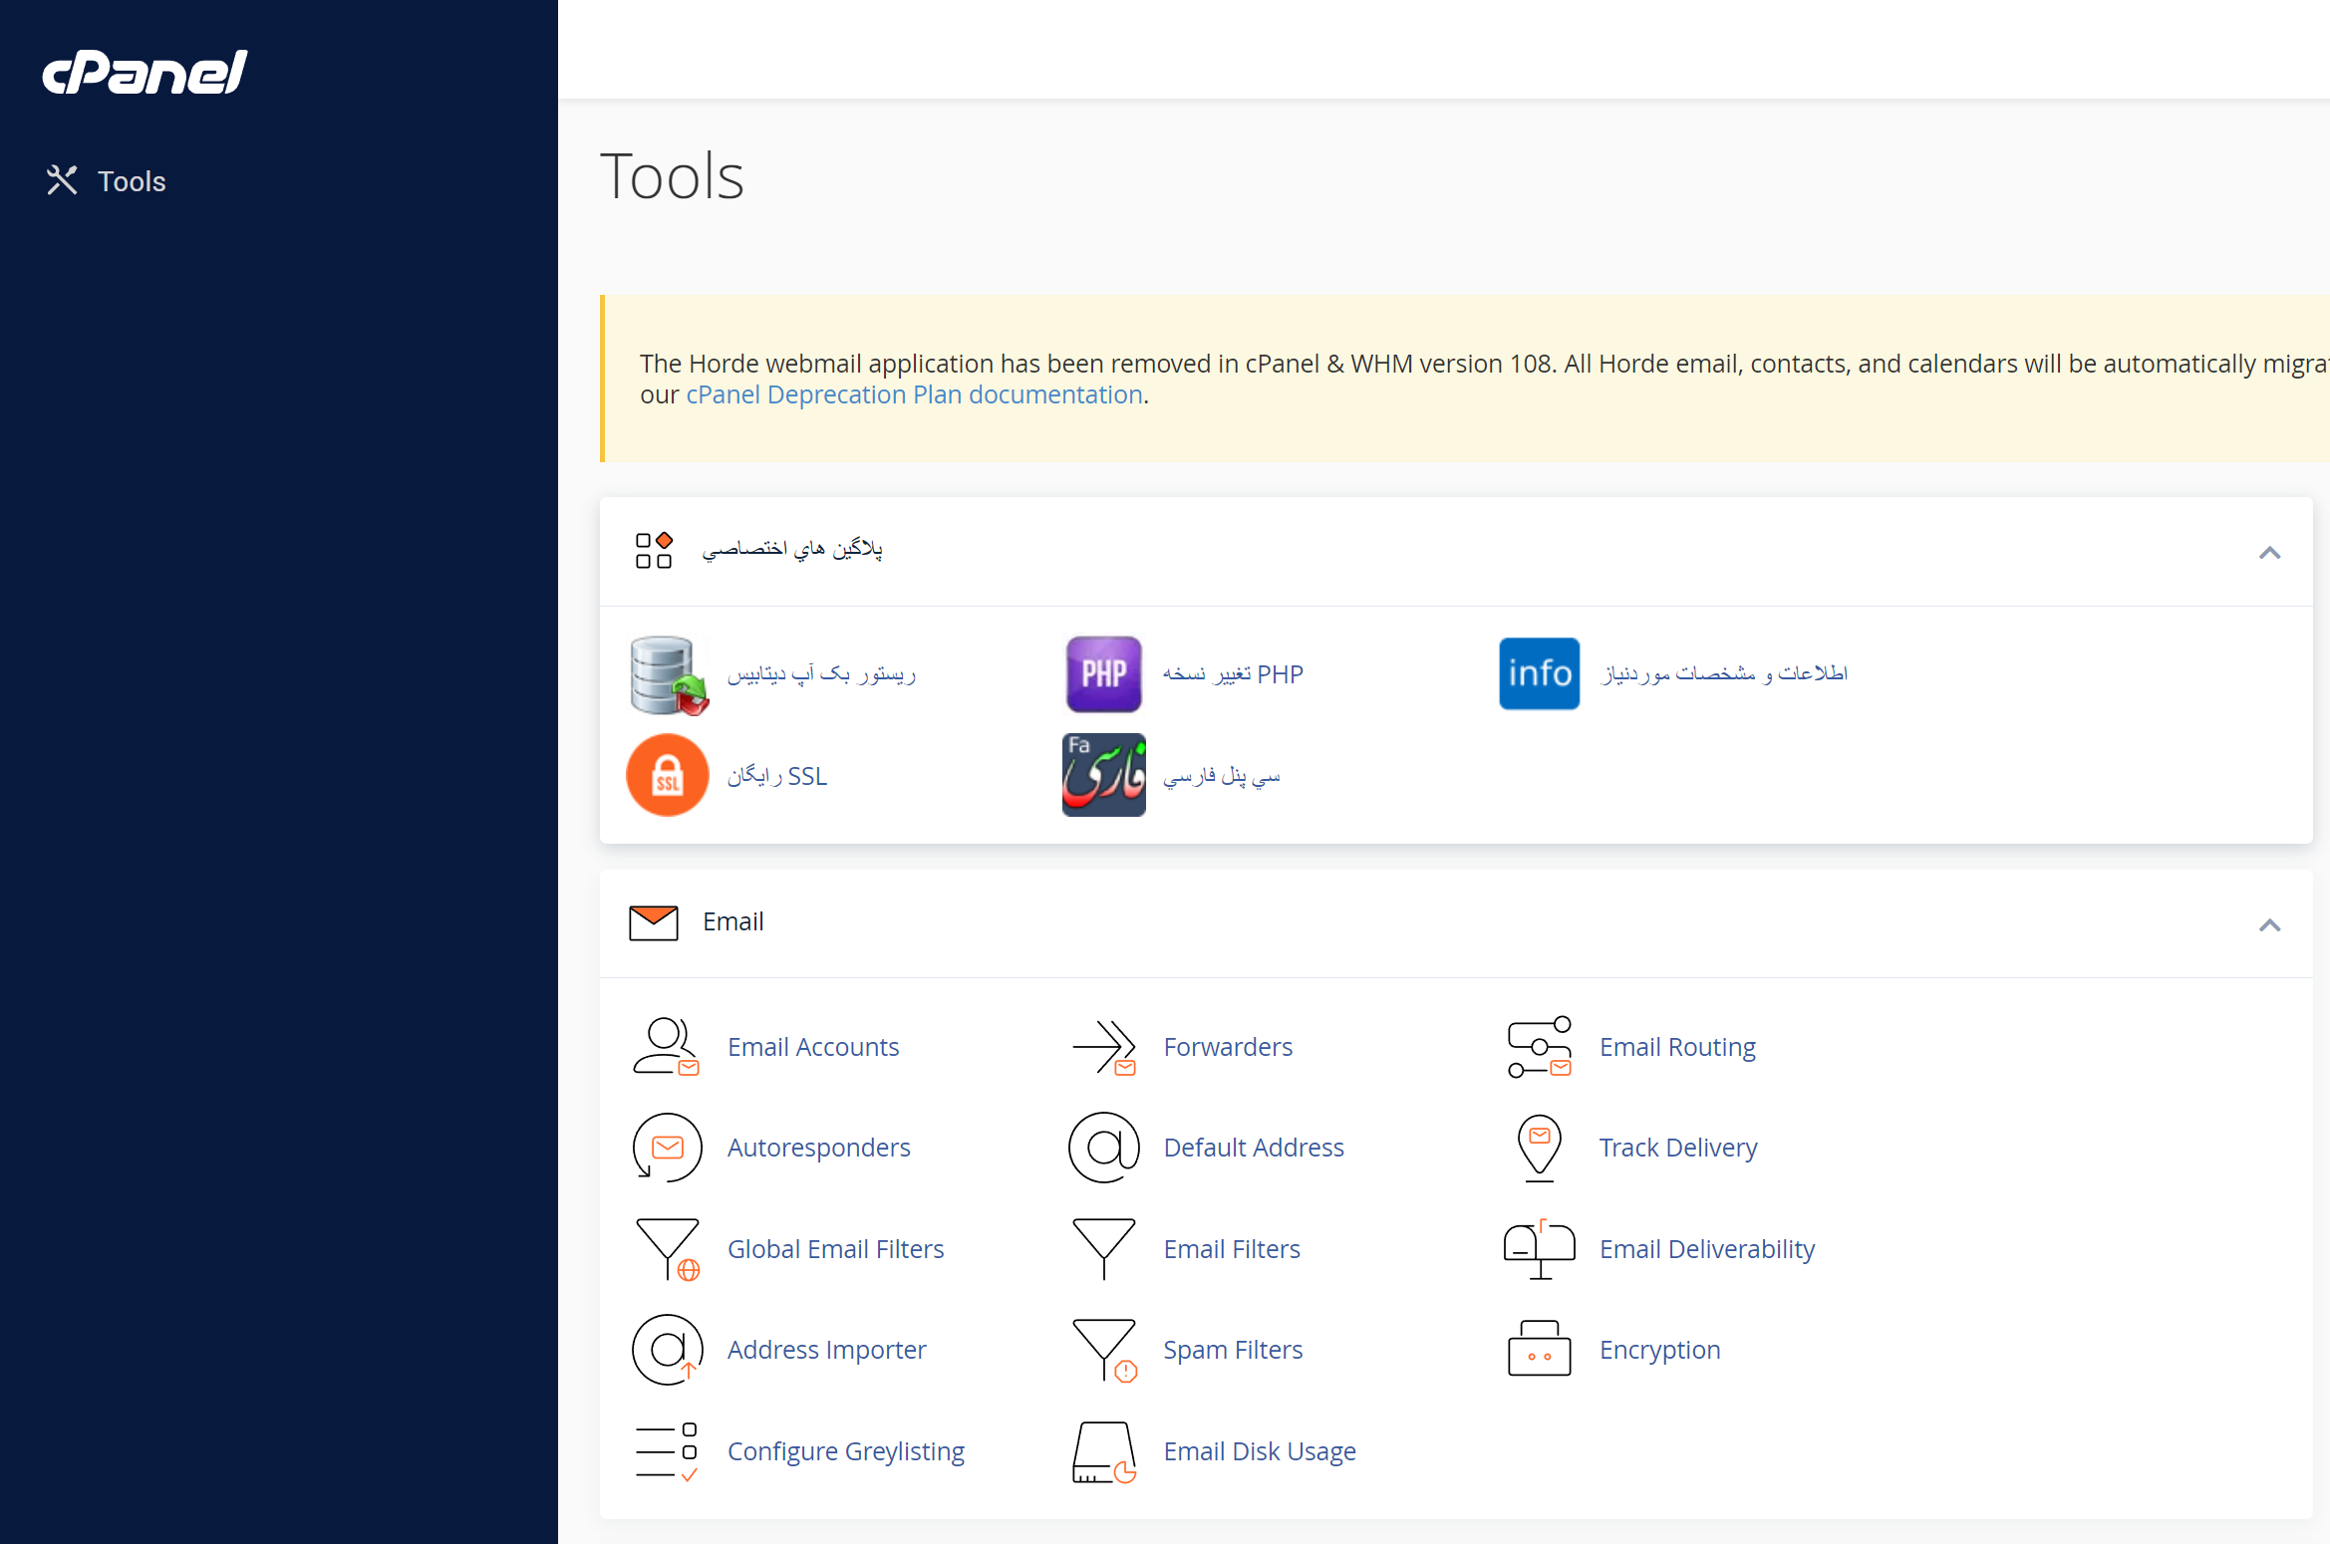
Task: Open Encryption
Action: (1659, 1350)
